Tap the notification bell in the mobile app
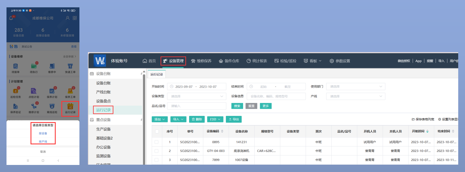 [x=11, y=18]
